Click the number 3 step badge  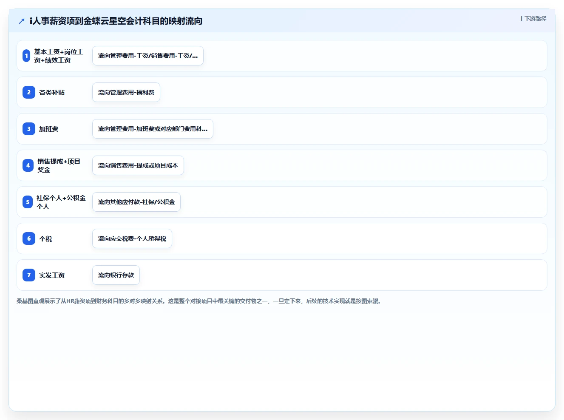[29, 129]
